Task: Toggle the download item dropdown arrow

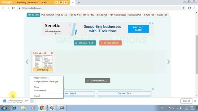Action: [32, 101]
